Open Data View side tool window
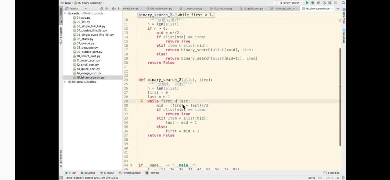The height and width of the screenshot is (180, 390). [x=344, y=16]
